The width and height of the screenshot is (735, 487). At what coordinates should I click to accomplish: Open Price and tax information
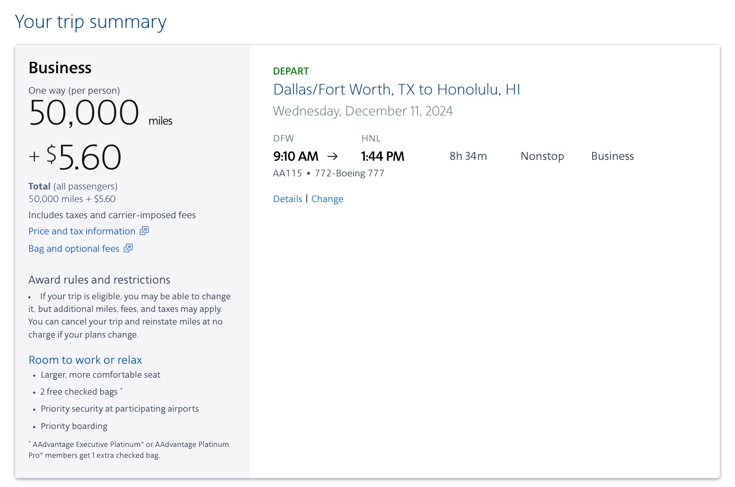pyautogui.click(x=81, y=231)
